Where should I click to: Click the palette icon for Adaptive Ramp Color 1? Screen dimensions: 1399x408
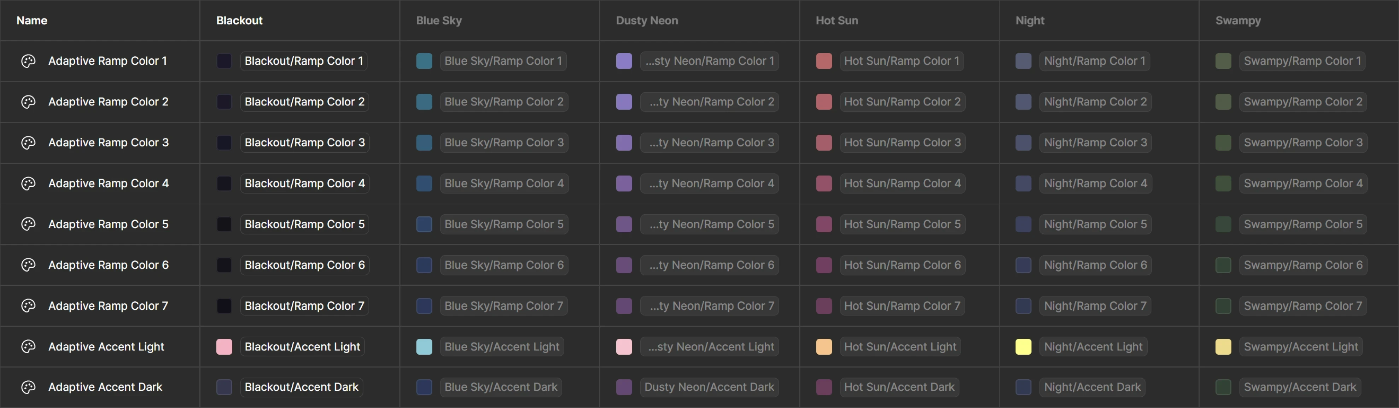[28, 61]
